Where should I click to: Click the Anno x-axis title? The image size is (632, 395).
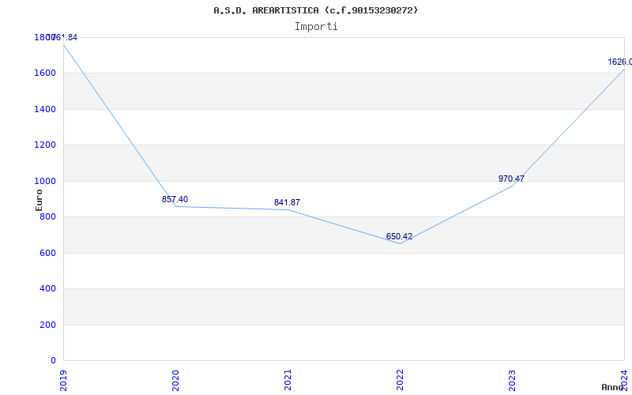(x=613, y=387)
